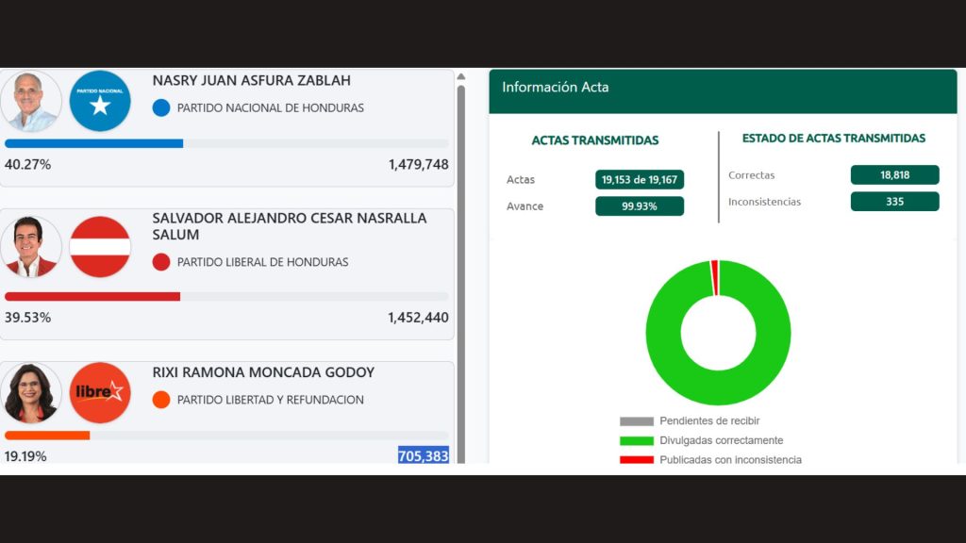966x543 pixels.
Task: Click the Partido Nacional star logo
Action: click(x=100, y=101)
